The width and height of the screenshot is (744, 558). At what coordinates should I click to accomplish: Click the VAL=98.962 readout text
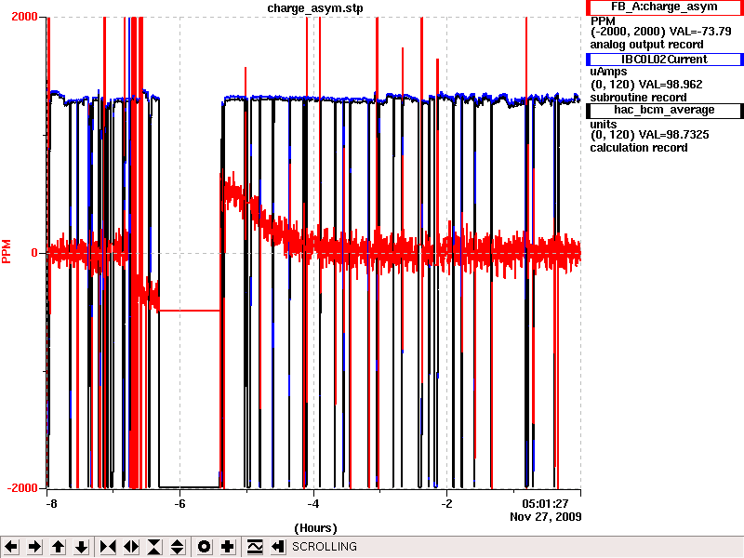tap(671, 85)
